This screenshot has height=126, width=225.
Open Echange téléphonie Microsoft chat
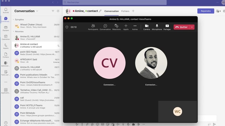pyautogui.click(x=37, y=122)
